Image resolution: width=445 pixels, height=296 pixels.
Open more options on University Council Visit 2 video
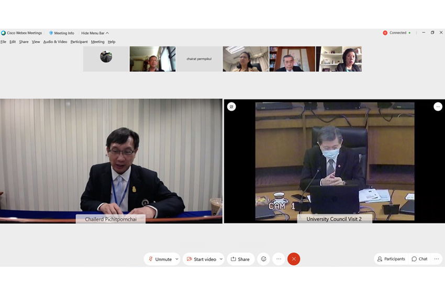pyautogui.click(x=438, y=106)
